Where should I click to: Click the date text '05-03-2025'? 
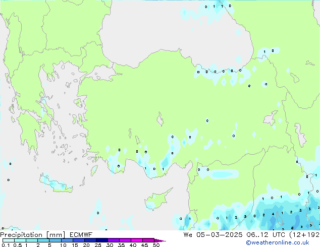(220, 235)
